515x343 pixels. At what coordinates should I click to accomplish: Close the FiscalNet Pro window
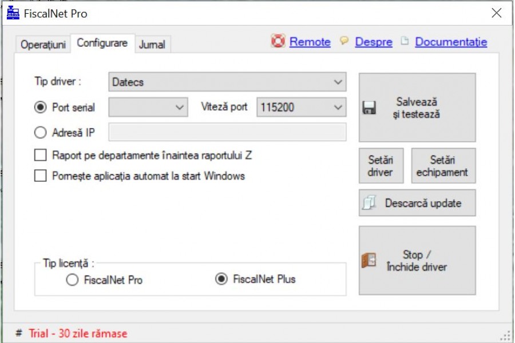(497, 13)
